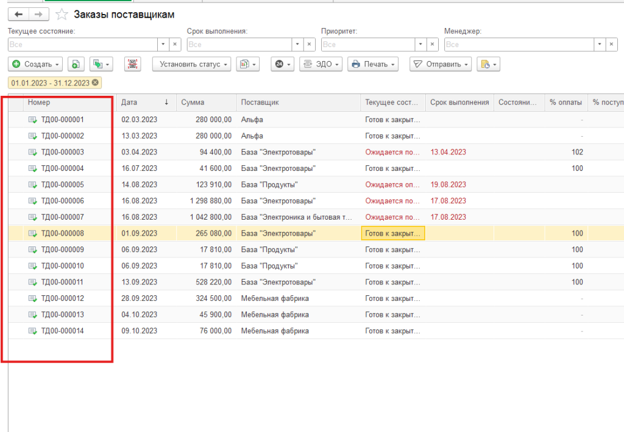The image size is (624, 432).
Task: Open the ЭДО dropdown menu
Action: tap(321, 64)
